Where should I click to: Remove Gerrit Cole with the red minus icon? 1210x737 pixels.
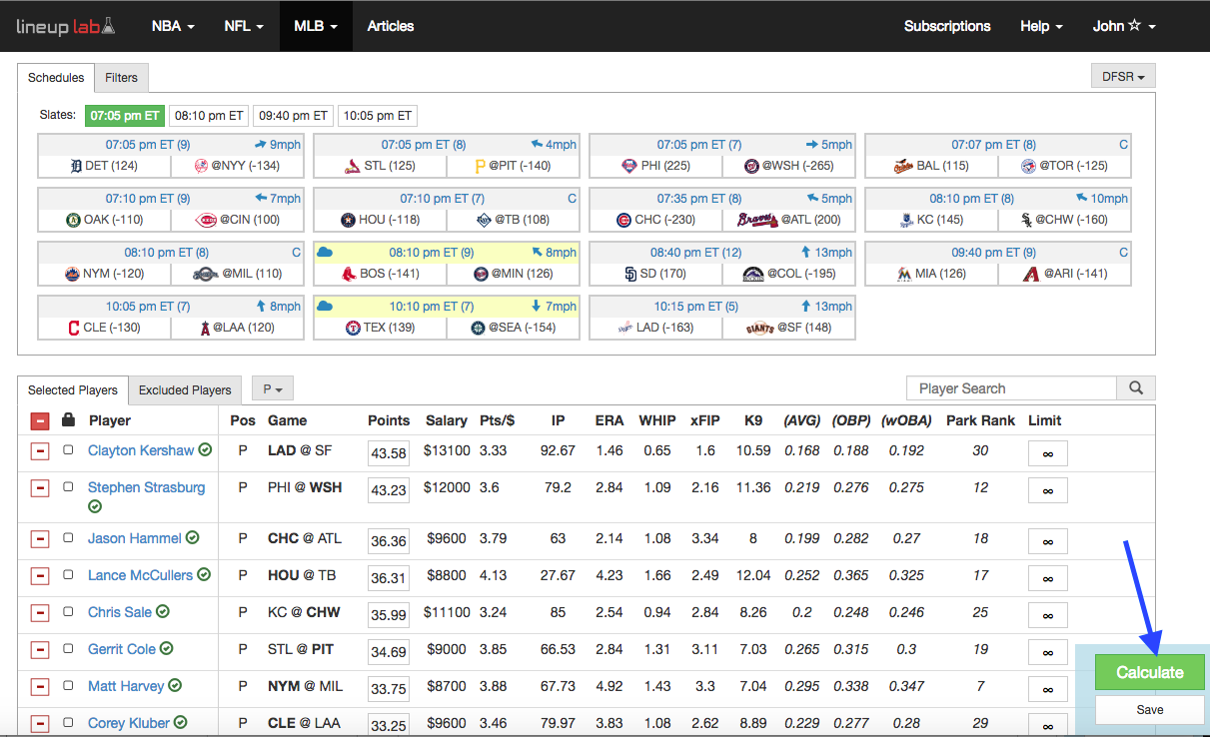click(x=39, y=650)
